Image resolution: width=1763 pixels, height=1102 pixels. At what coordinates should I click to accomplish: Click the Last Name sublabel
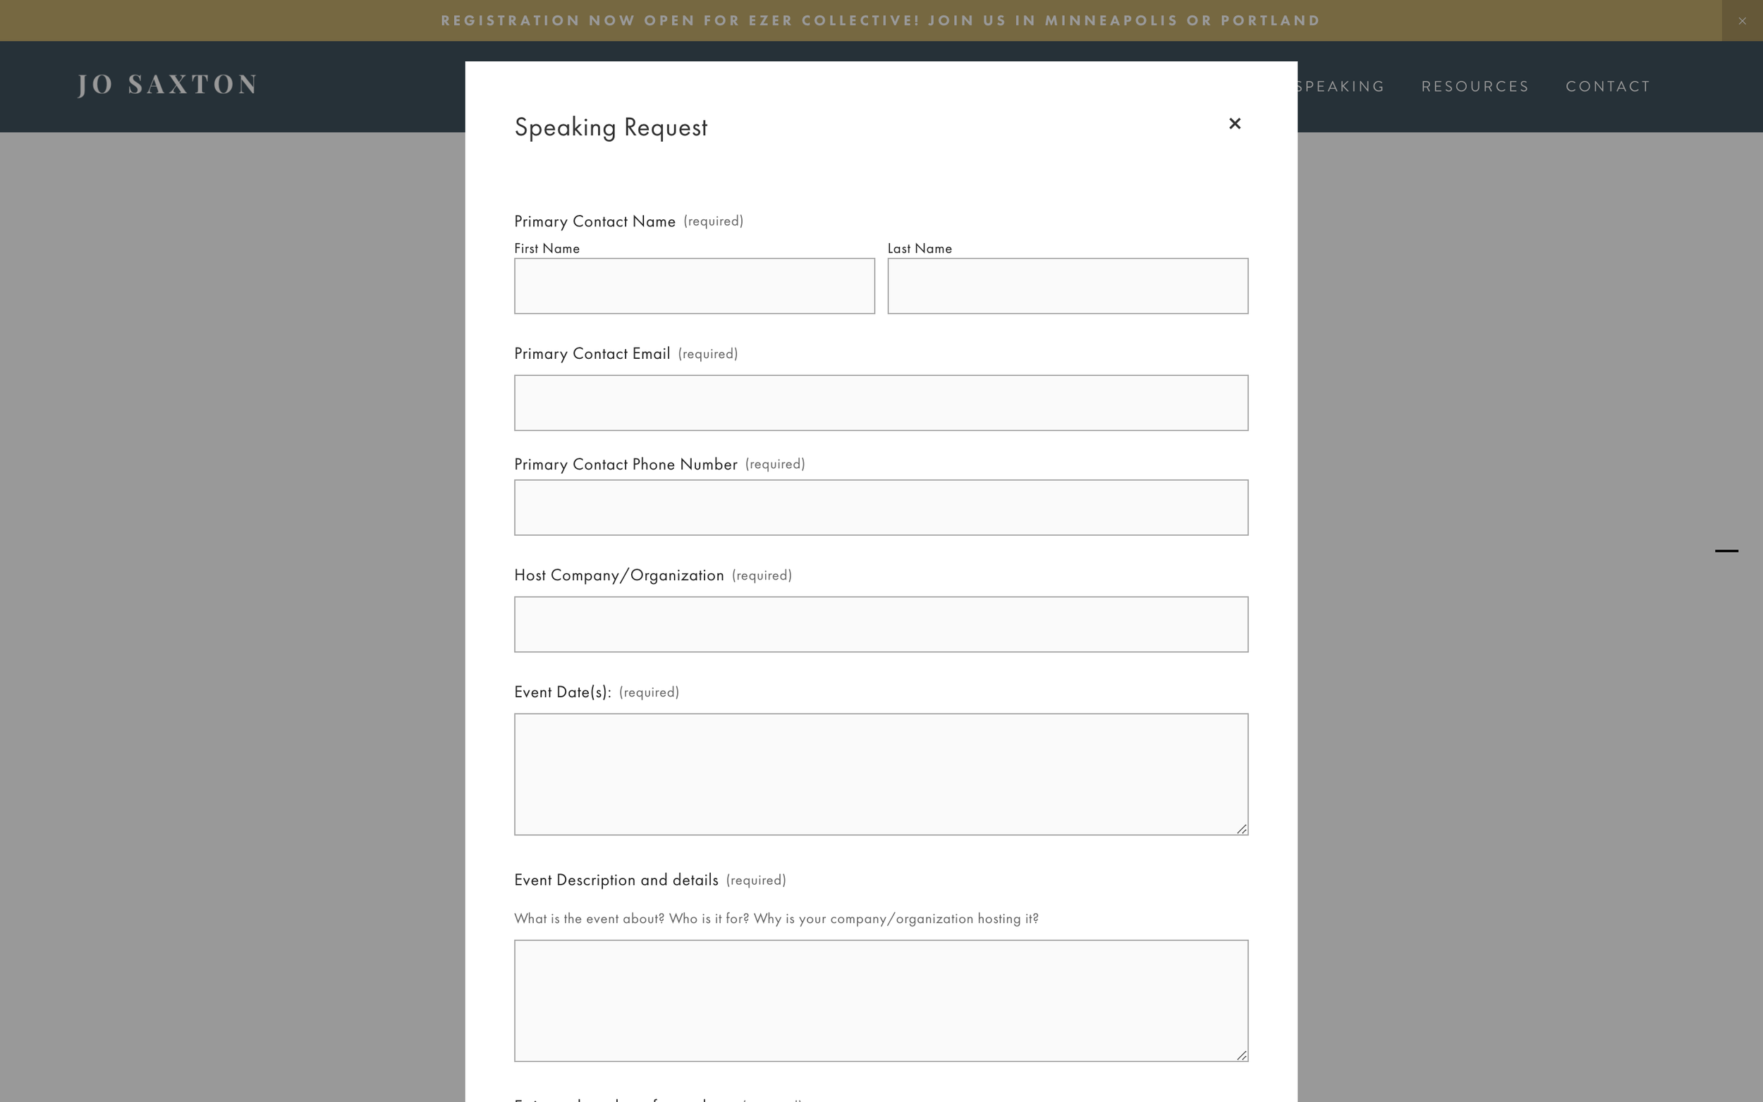tap(919, 249)
